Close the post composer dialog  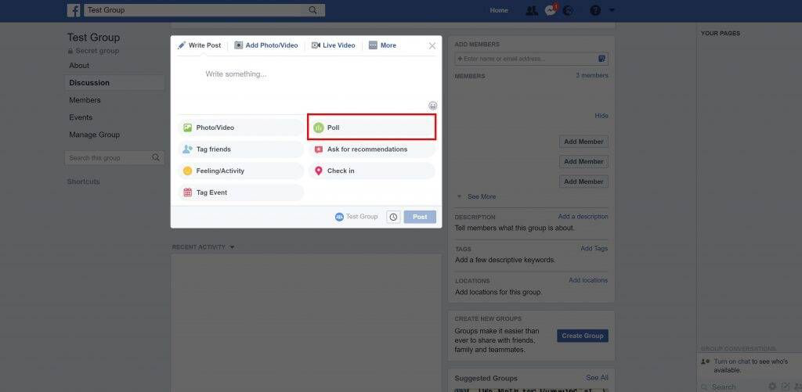pos(432,46)
